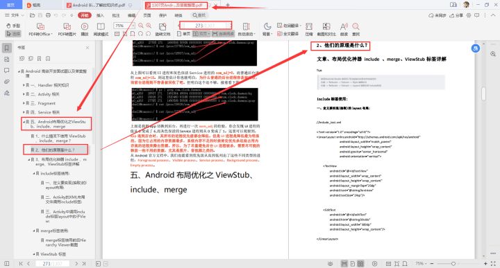This screenshot has height=268, width=500.
Task: Open PDF转Office converter
Action: tap(40, 30)
